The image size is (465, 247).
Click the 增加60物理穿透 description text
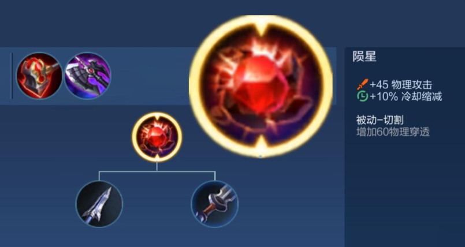pos(393,132)
